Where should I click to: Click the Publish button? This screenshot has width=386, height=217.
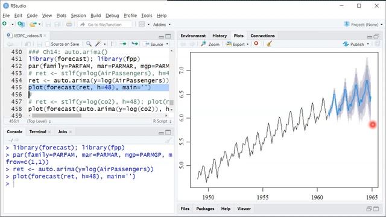pyautogui.click(x=353, y=44)
